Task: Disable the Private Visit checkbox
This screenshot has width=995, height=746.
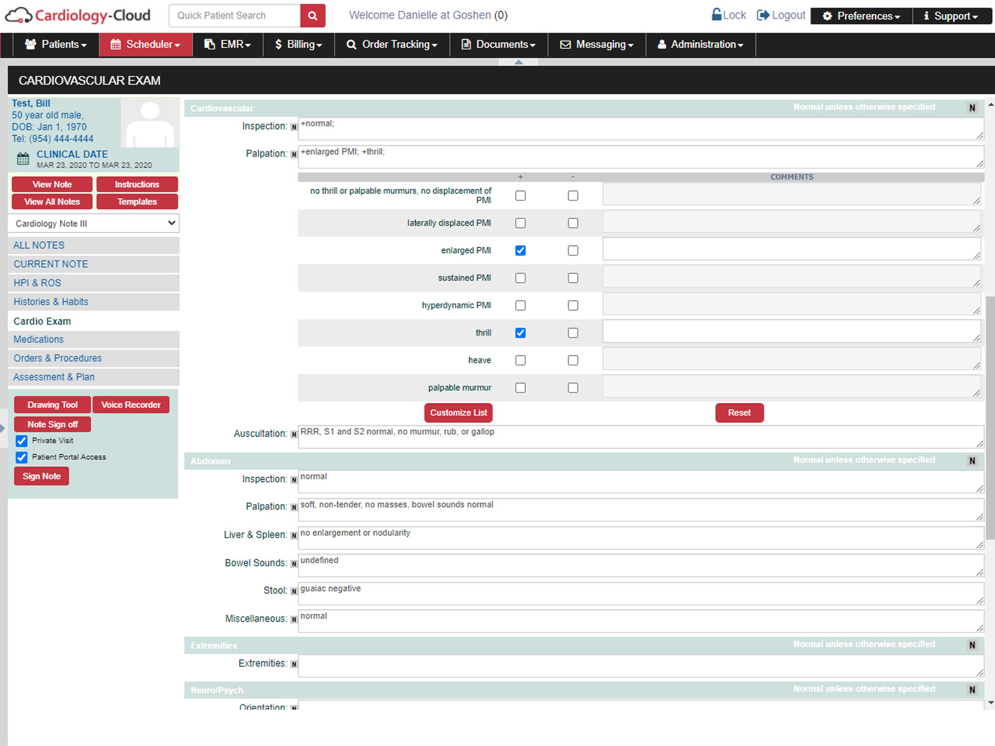Action: tap(22, 441)
